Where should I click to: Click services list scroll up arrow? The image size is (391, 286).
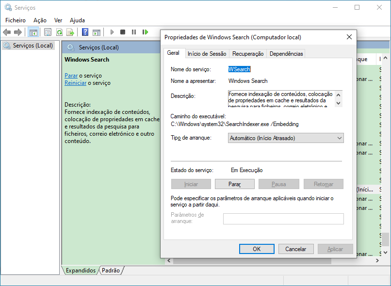coord(385,58)
